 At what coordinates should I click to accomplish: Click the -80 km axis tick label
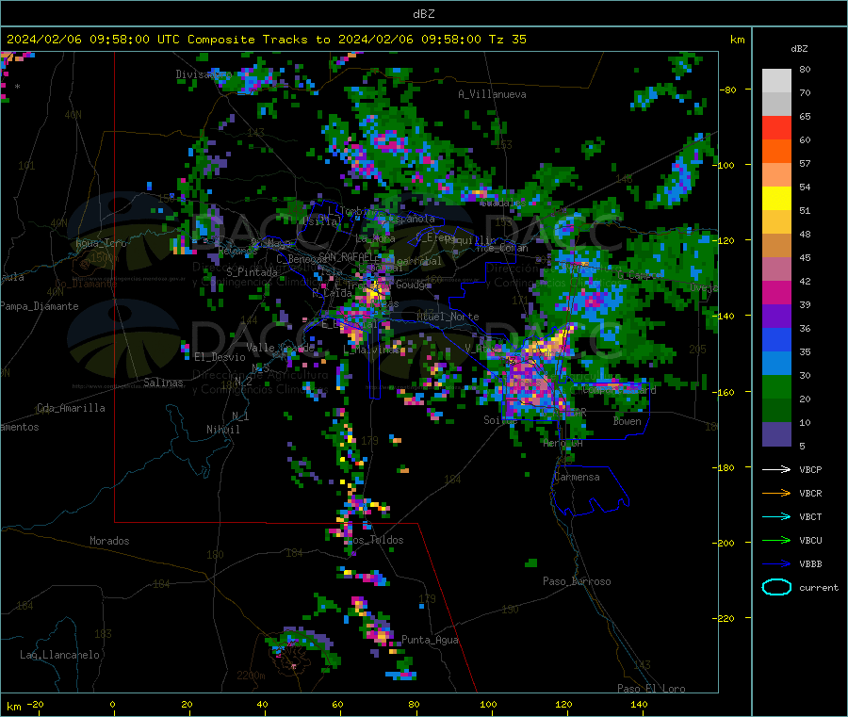tap(728, 90)
